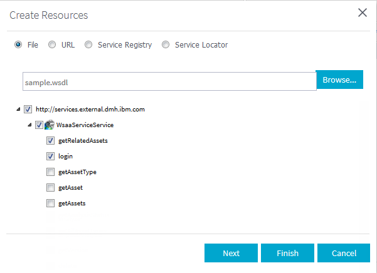Check the getAsset operation box

[50, 188]
